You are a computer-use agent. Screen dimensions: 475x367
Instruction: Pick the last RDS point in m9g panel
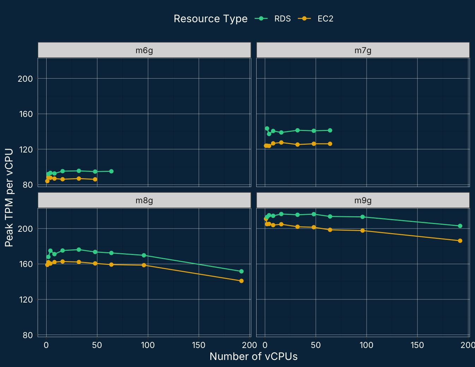460,226
